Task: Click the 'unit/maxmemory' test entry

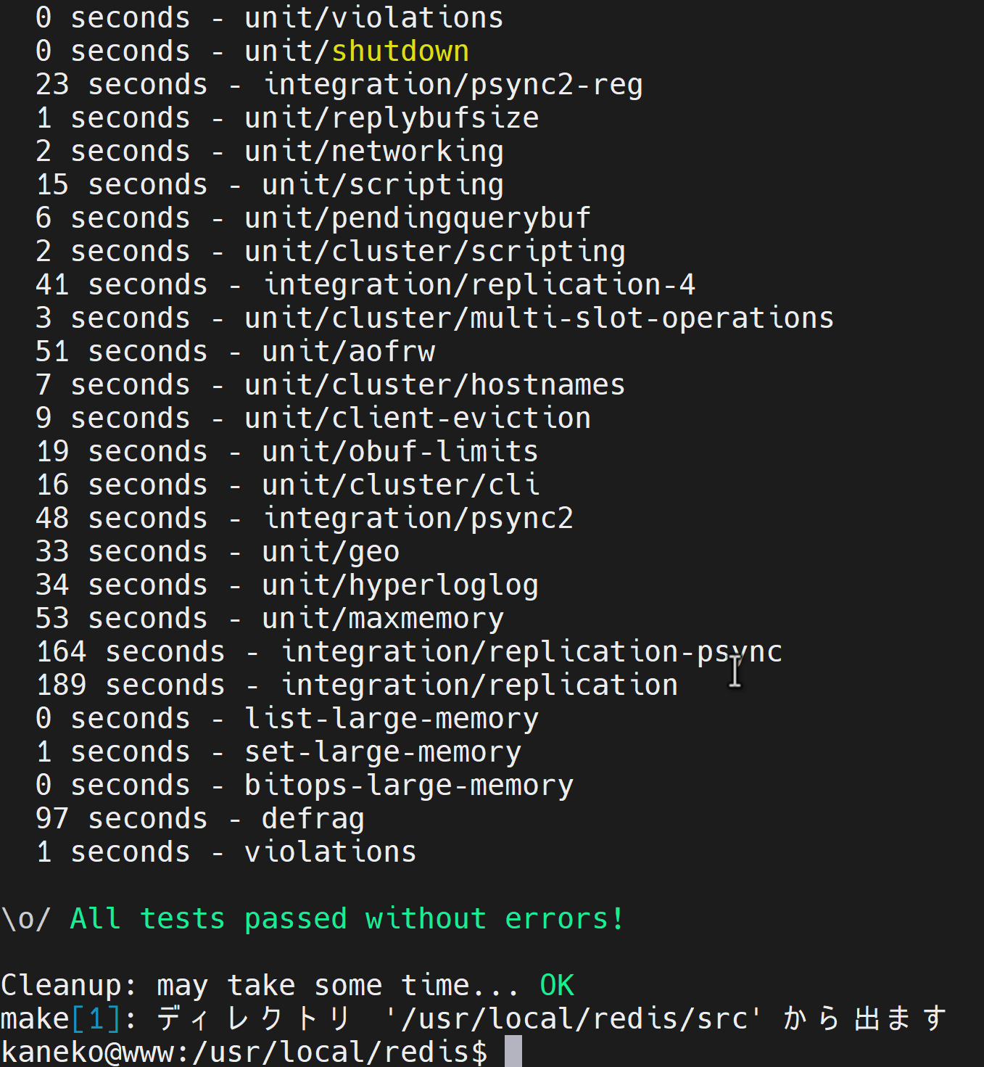Action: tap(383, 619)
